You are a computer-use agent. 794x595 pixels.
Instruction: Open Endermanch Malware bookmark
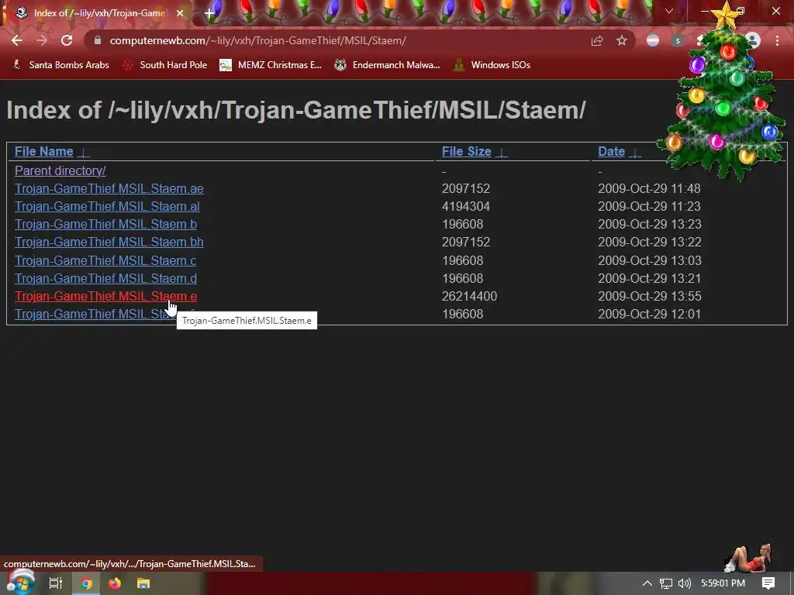pos(388,65)
